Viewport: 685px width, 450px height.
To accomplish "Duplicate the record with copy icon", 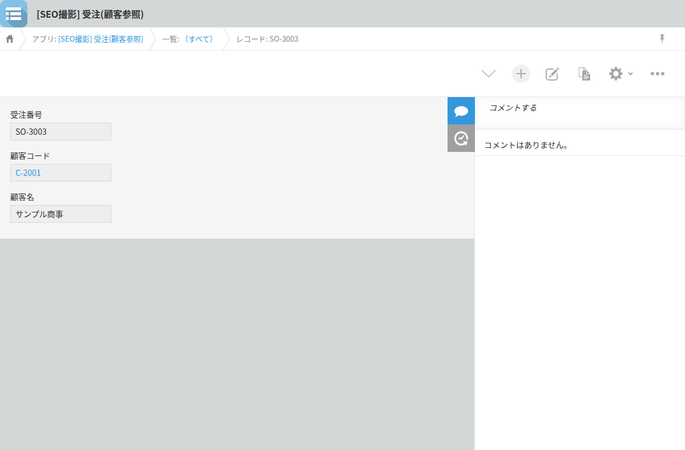I will point(584,74).
